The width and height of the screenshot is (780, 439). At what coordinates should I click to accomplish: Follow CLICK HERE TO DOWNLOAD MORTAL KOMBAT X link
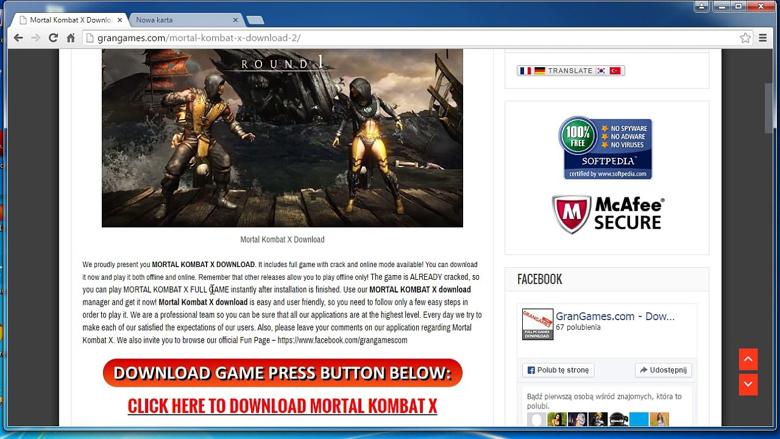[x=282, y=406]
